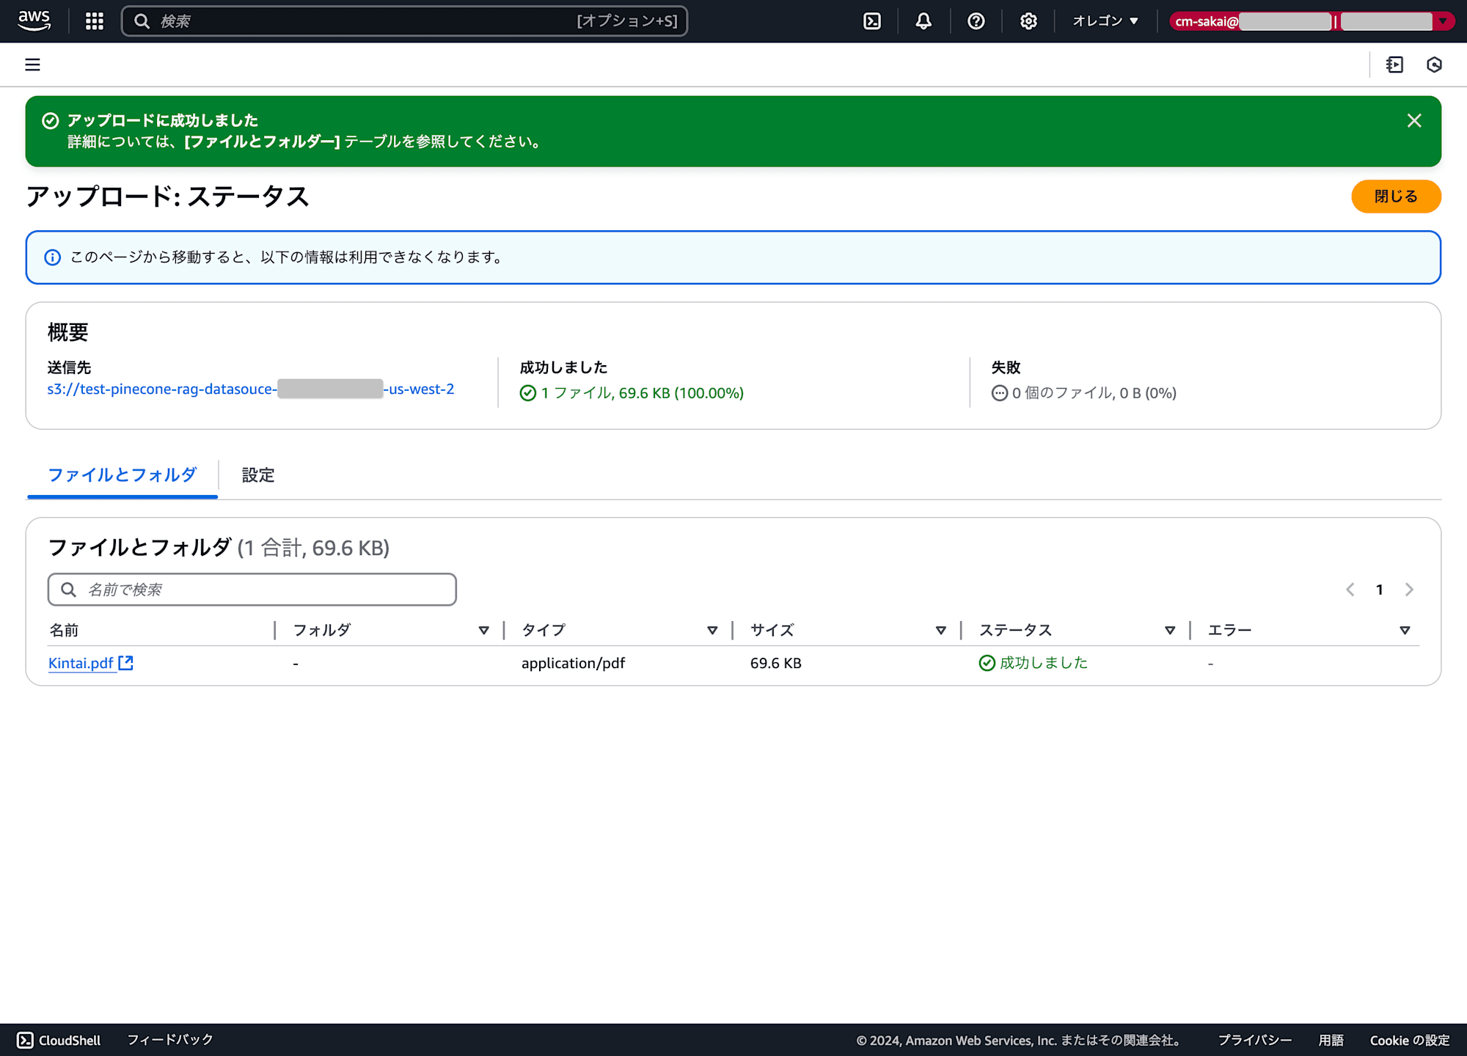Click 1 ファイル, 69.6 KB (100.00%) summary

632,393
